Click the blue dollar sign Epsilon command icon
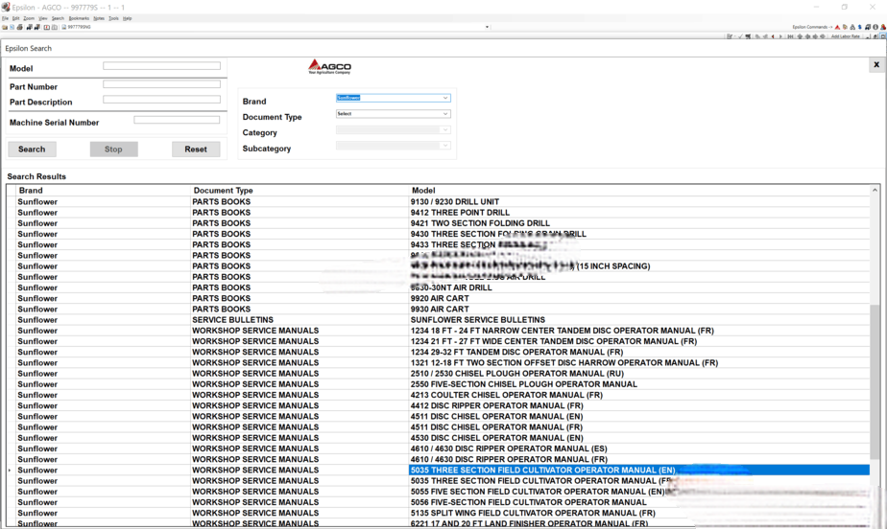Image resolution: width=887 pixels, height=529 pixels. point(860,27)
